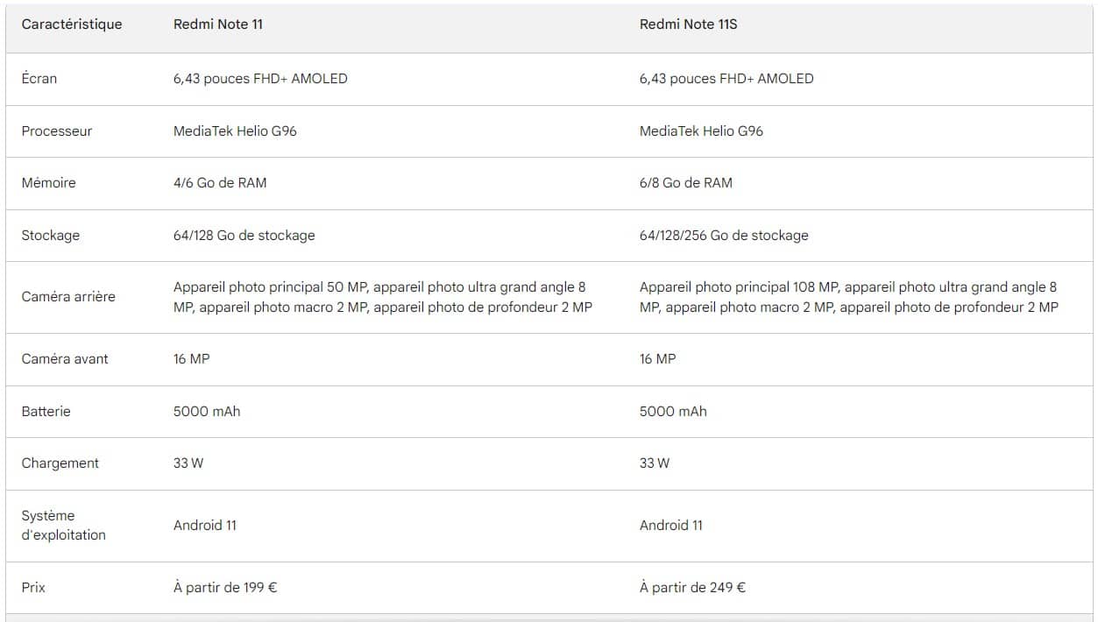Select the Écran row label
This screenshot has height=622, width=1098.
coord(39,79)
